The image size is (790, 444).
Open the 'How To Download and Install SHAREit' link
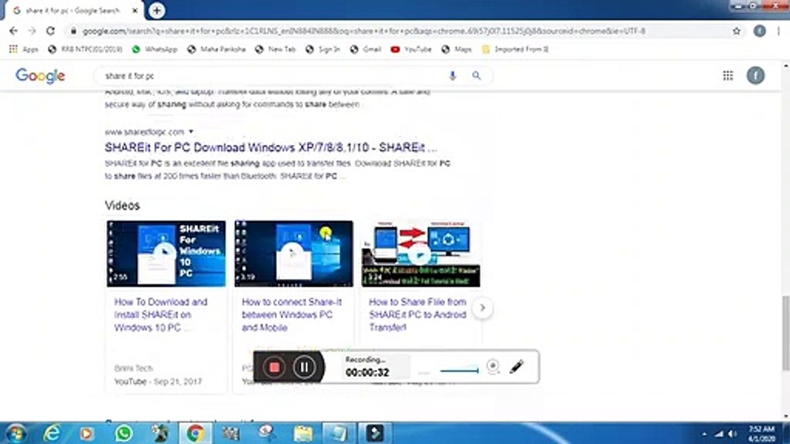pos(161,314)
